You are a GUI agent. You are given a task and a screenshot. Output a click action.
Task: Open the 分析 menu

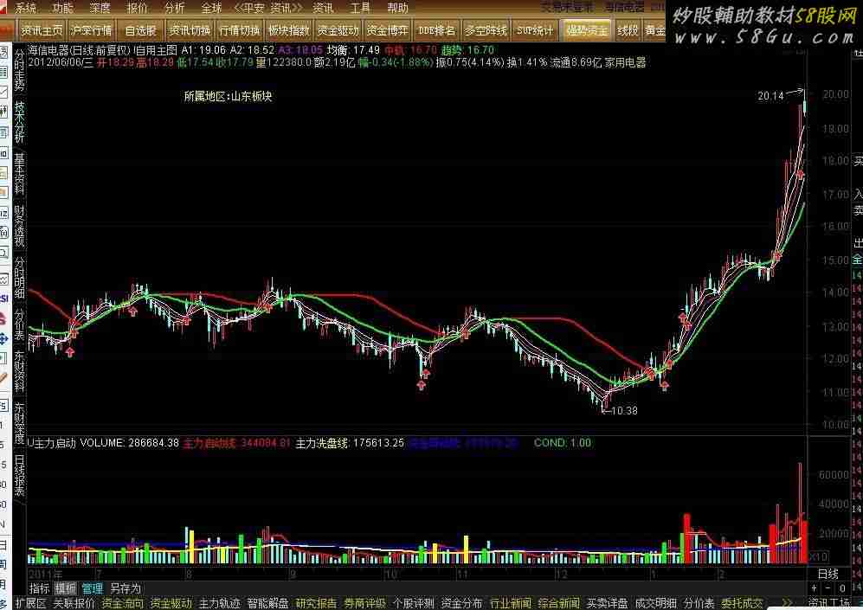173,8
